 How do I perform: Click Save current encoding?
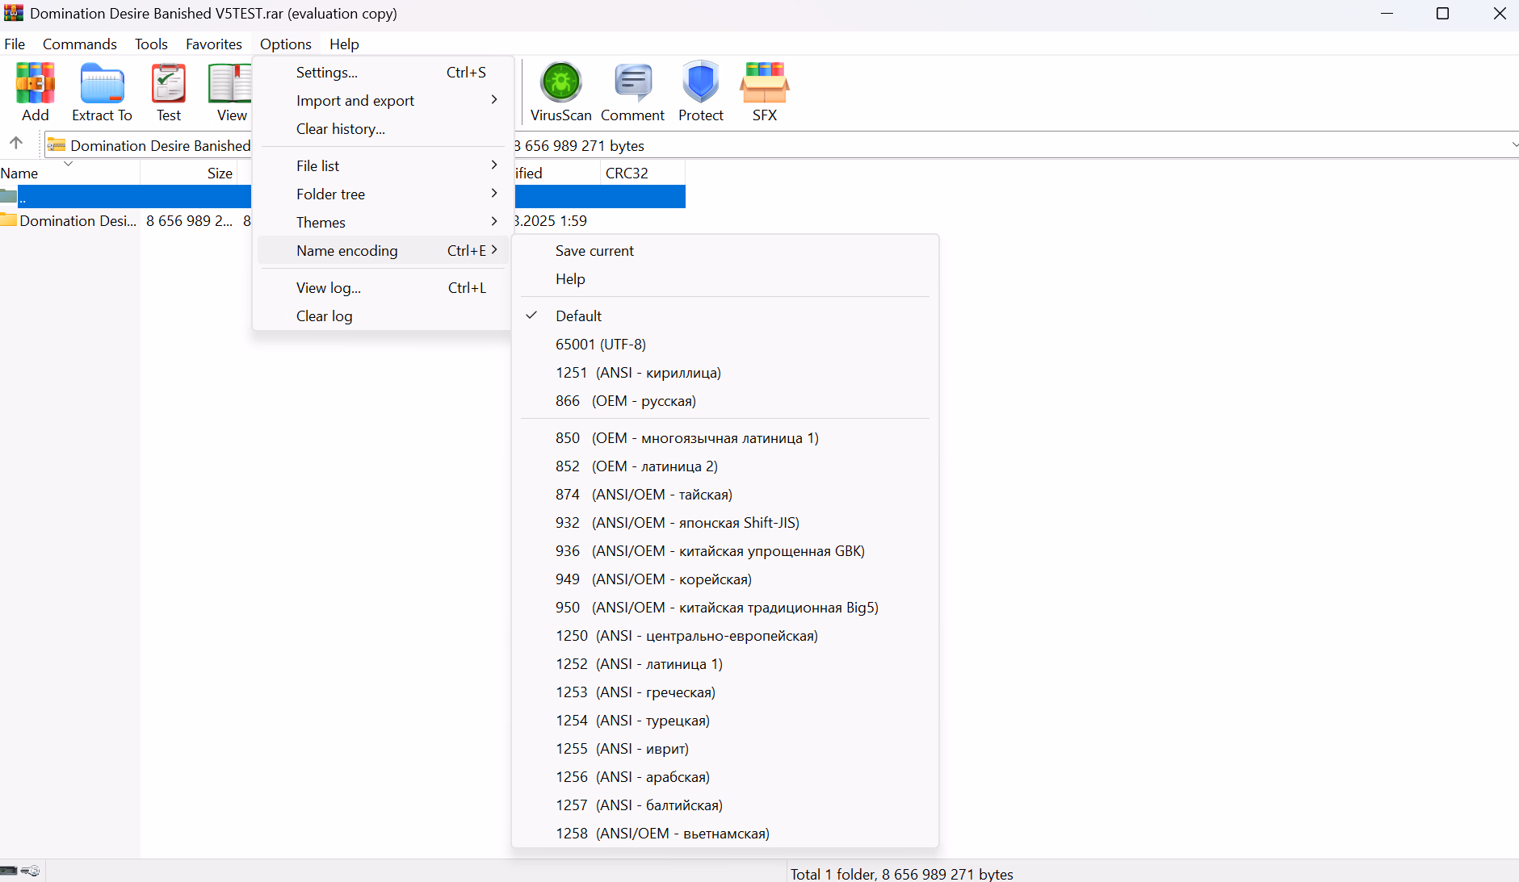coord(594,251)
